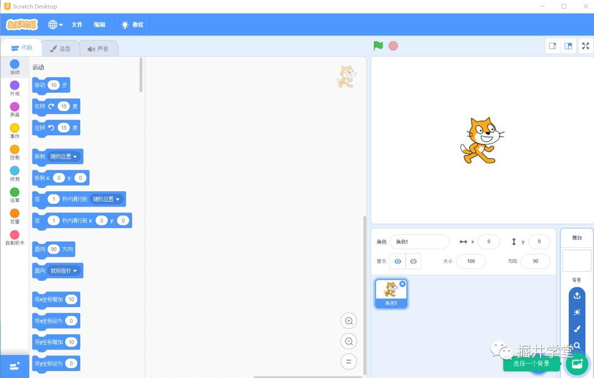
Task: Upload a backdrop from file
Action: [577, 295]
